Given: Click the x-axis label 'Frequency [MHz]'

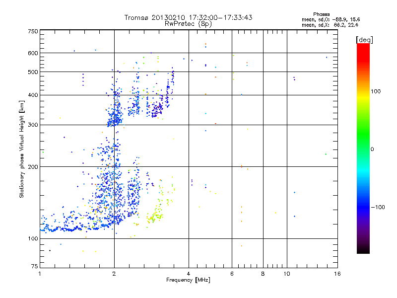Looking at the screenshot, I should point(188,280).
